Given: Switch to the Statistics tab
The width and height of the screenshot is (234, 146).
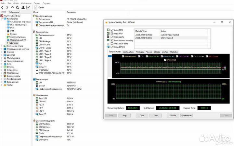Looking at the screenshot, I should [174, 52].
